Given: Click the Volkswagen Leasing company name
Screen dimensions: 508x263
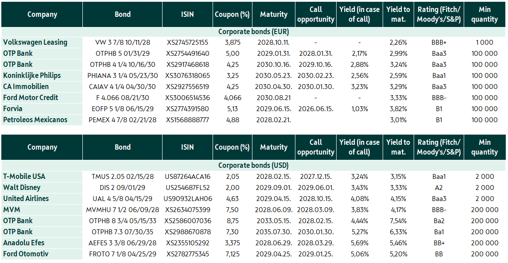Looking at the screenshot, I should pyautogui.click(x=35, y=43).
